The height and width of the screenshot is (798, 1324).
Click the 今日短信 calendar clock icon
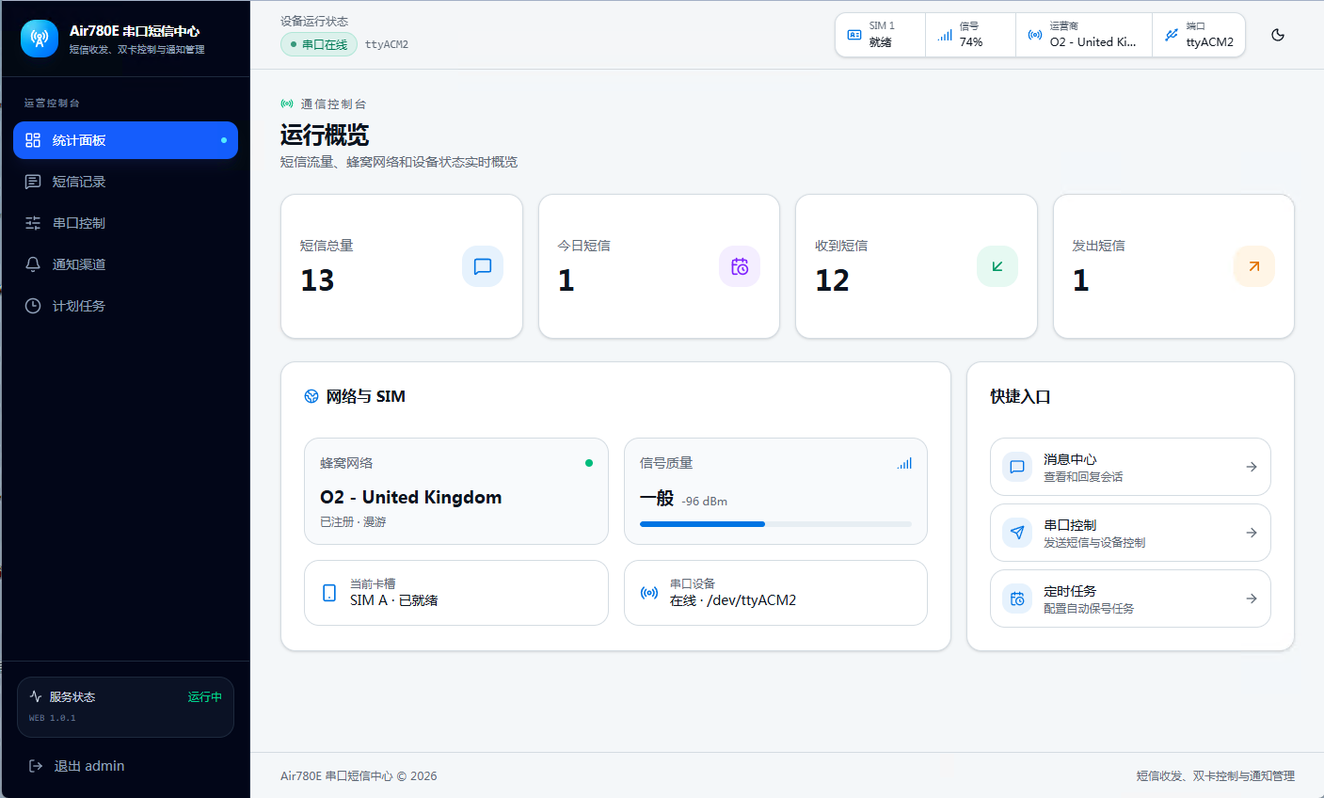pos(740,266)
